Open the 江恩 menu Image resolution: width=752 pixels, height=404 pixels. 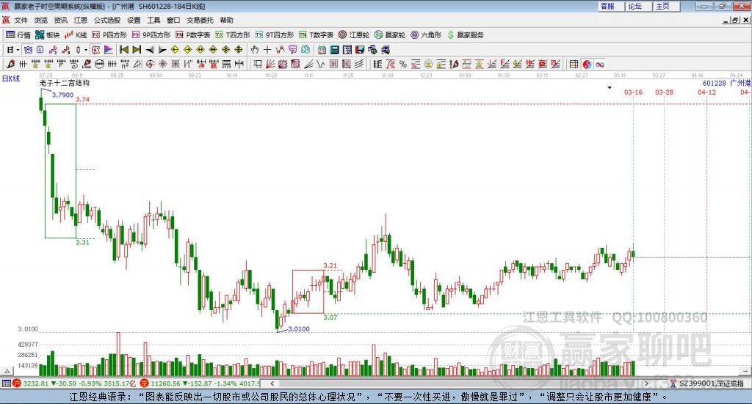point(81,20)
